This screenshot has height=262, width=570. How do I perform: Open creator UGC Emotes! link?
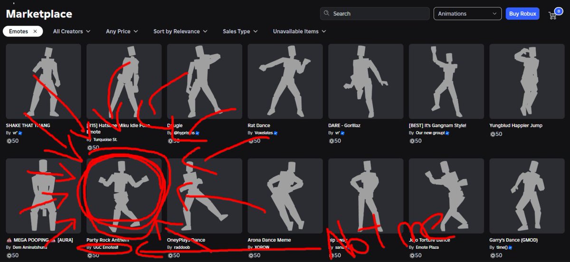tap(105, 247)
